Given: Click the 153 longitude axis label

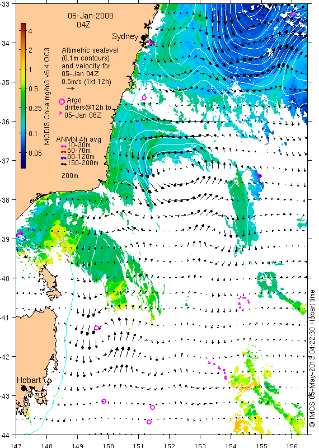Looking at the screenshot, I should click(200, 445).
